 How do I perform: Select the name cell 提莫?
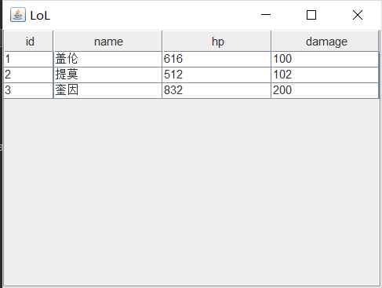click(x=107, y=75)
